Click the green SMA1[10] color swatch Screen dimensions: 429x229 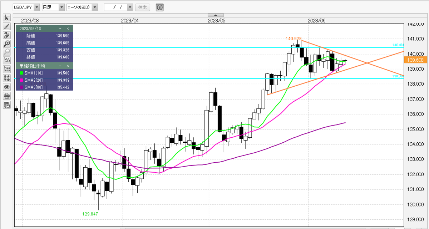21,73
